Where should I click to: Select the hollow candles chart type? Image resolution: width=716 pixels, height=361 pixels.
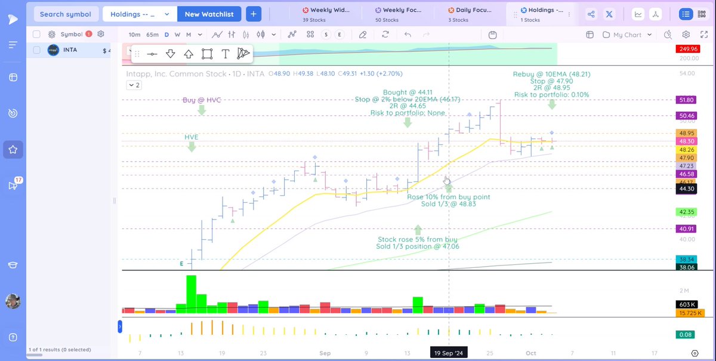click(260, 35)
